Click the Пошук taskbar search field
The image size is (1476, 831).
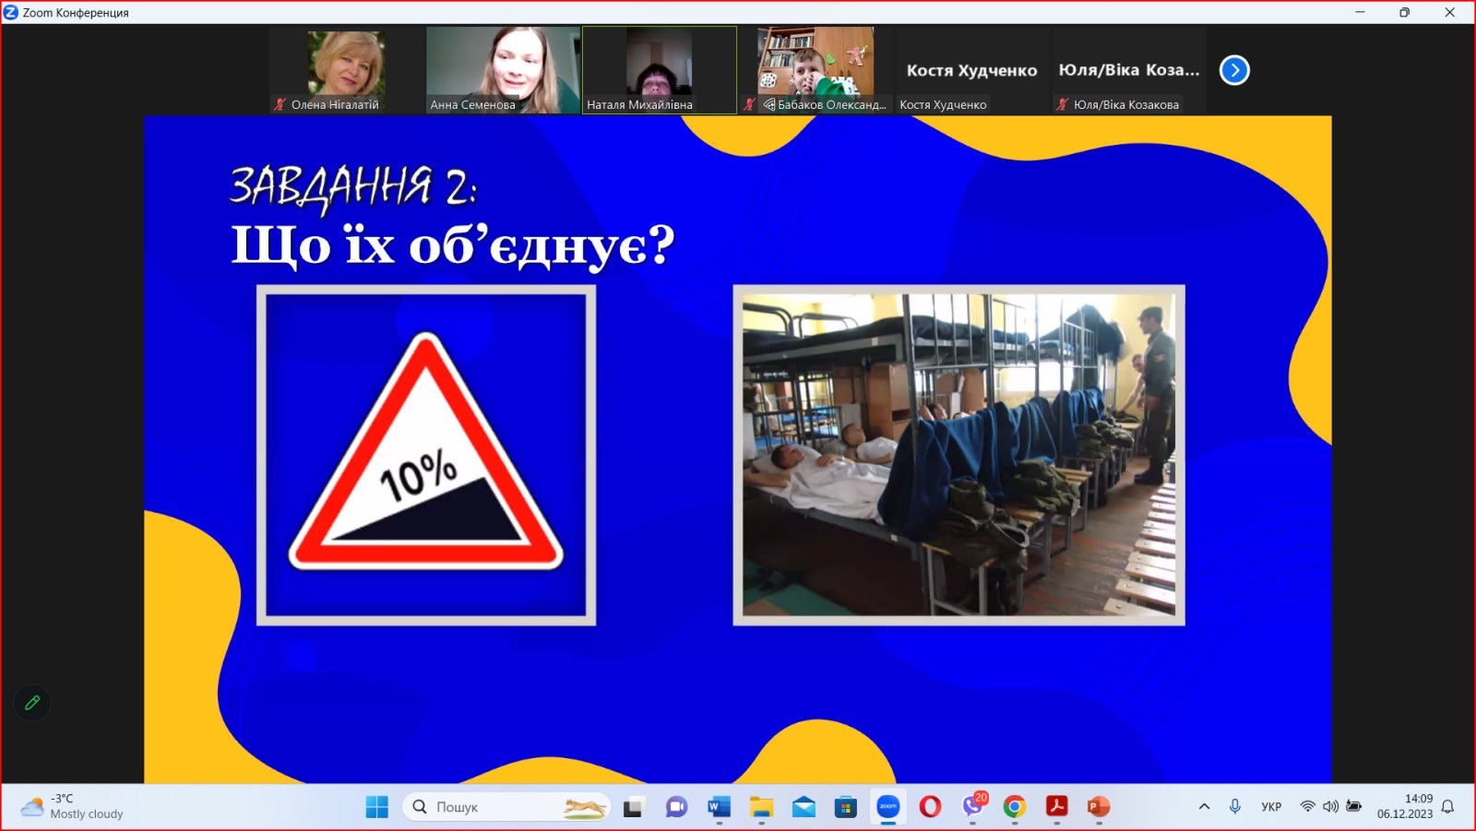[506, 807]
